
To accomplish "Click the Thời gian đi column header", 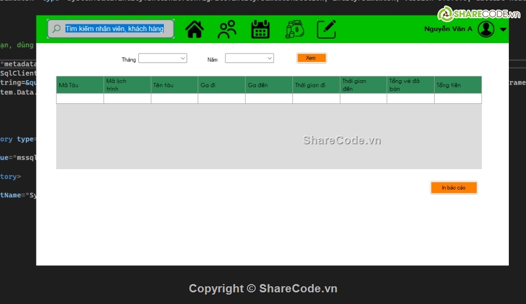I will coord(316,85).
